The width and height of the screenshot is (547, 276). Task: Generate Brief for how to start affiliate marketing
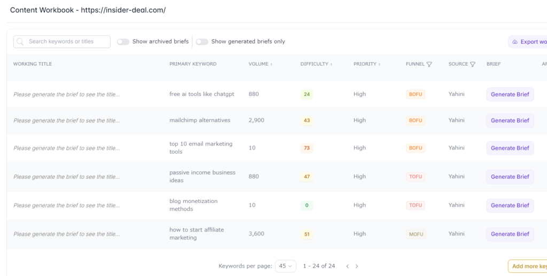click(510, 234)
